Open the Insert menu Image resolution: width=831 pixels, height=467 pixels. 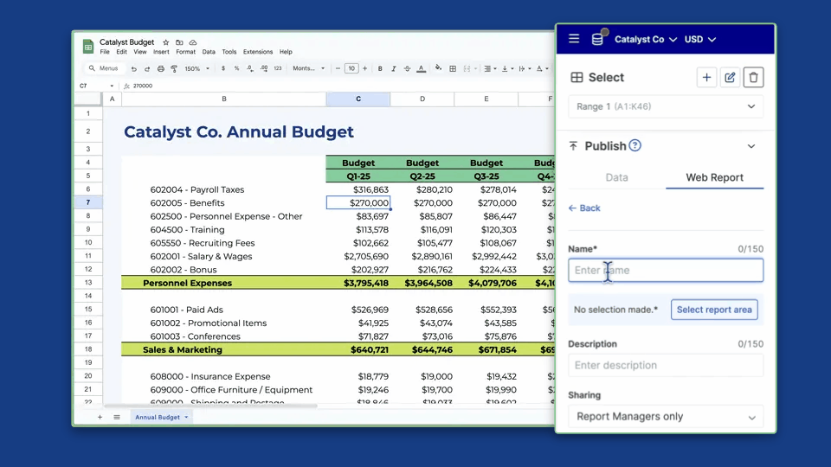[x=161, y=52]
